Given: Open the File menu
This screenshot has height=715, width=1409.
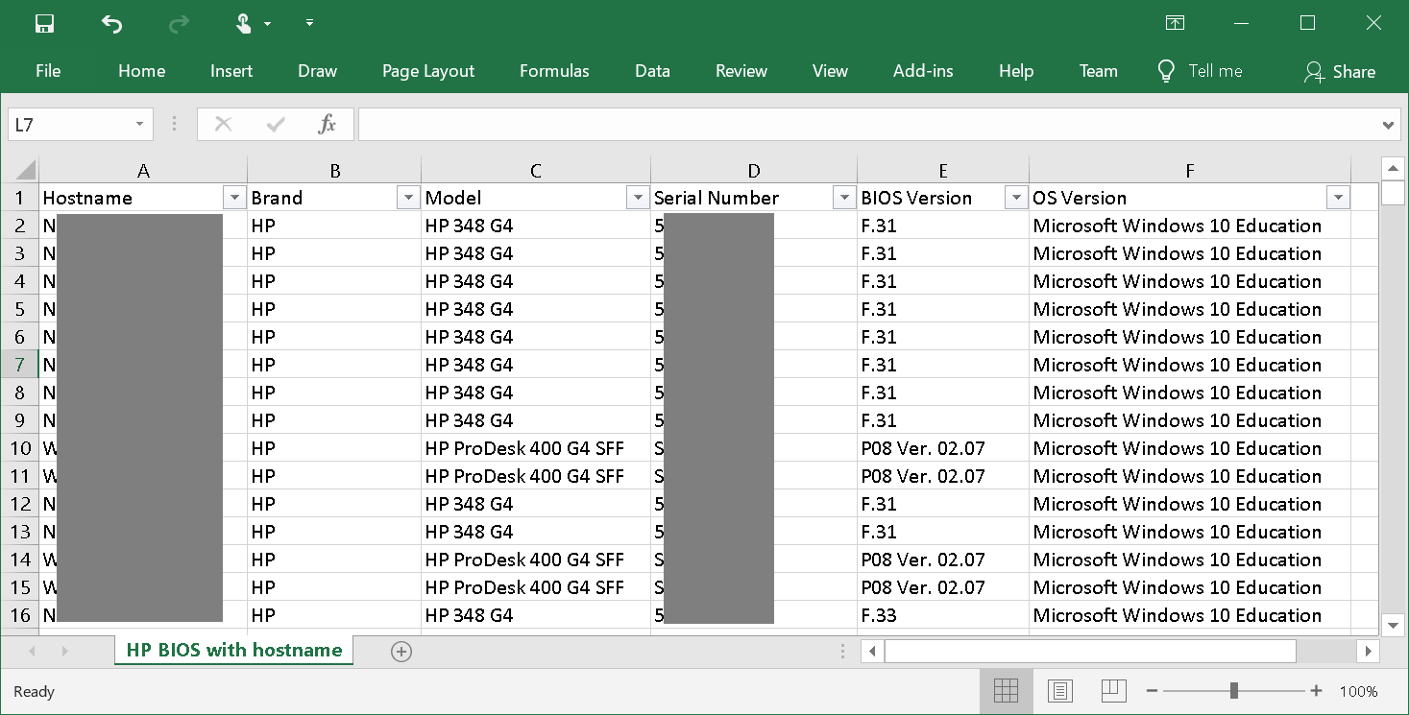Looking at the screenshot, I should click(48, 71).
